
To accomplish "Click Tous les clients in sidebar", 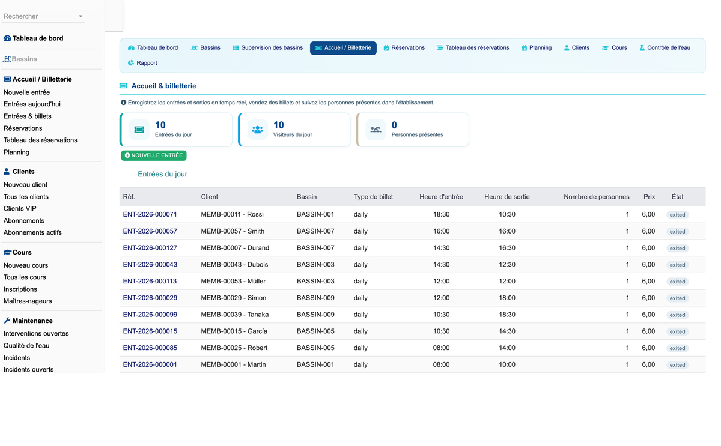I will [x=26, y=197].
